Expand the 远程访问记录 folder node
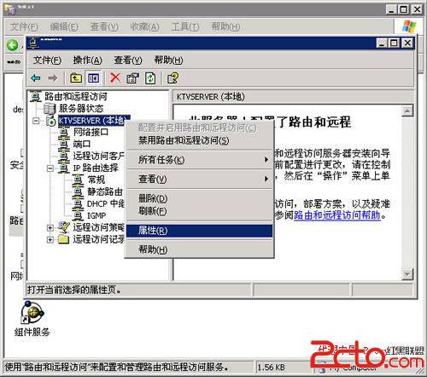This screenshot has width=427, height=377. coord(50,239)
